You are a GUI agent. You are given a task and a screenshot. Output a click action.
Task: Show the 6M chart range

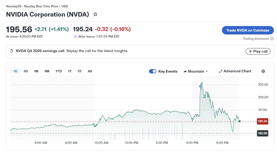pos(47,71)
